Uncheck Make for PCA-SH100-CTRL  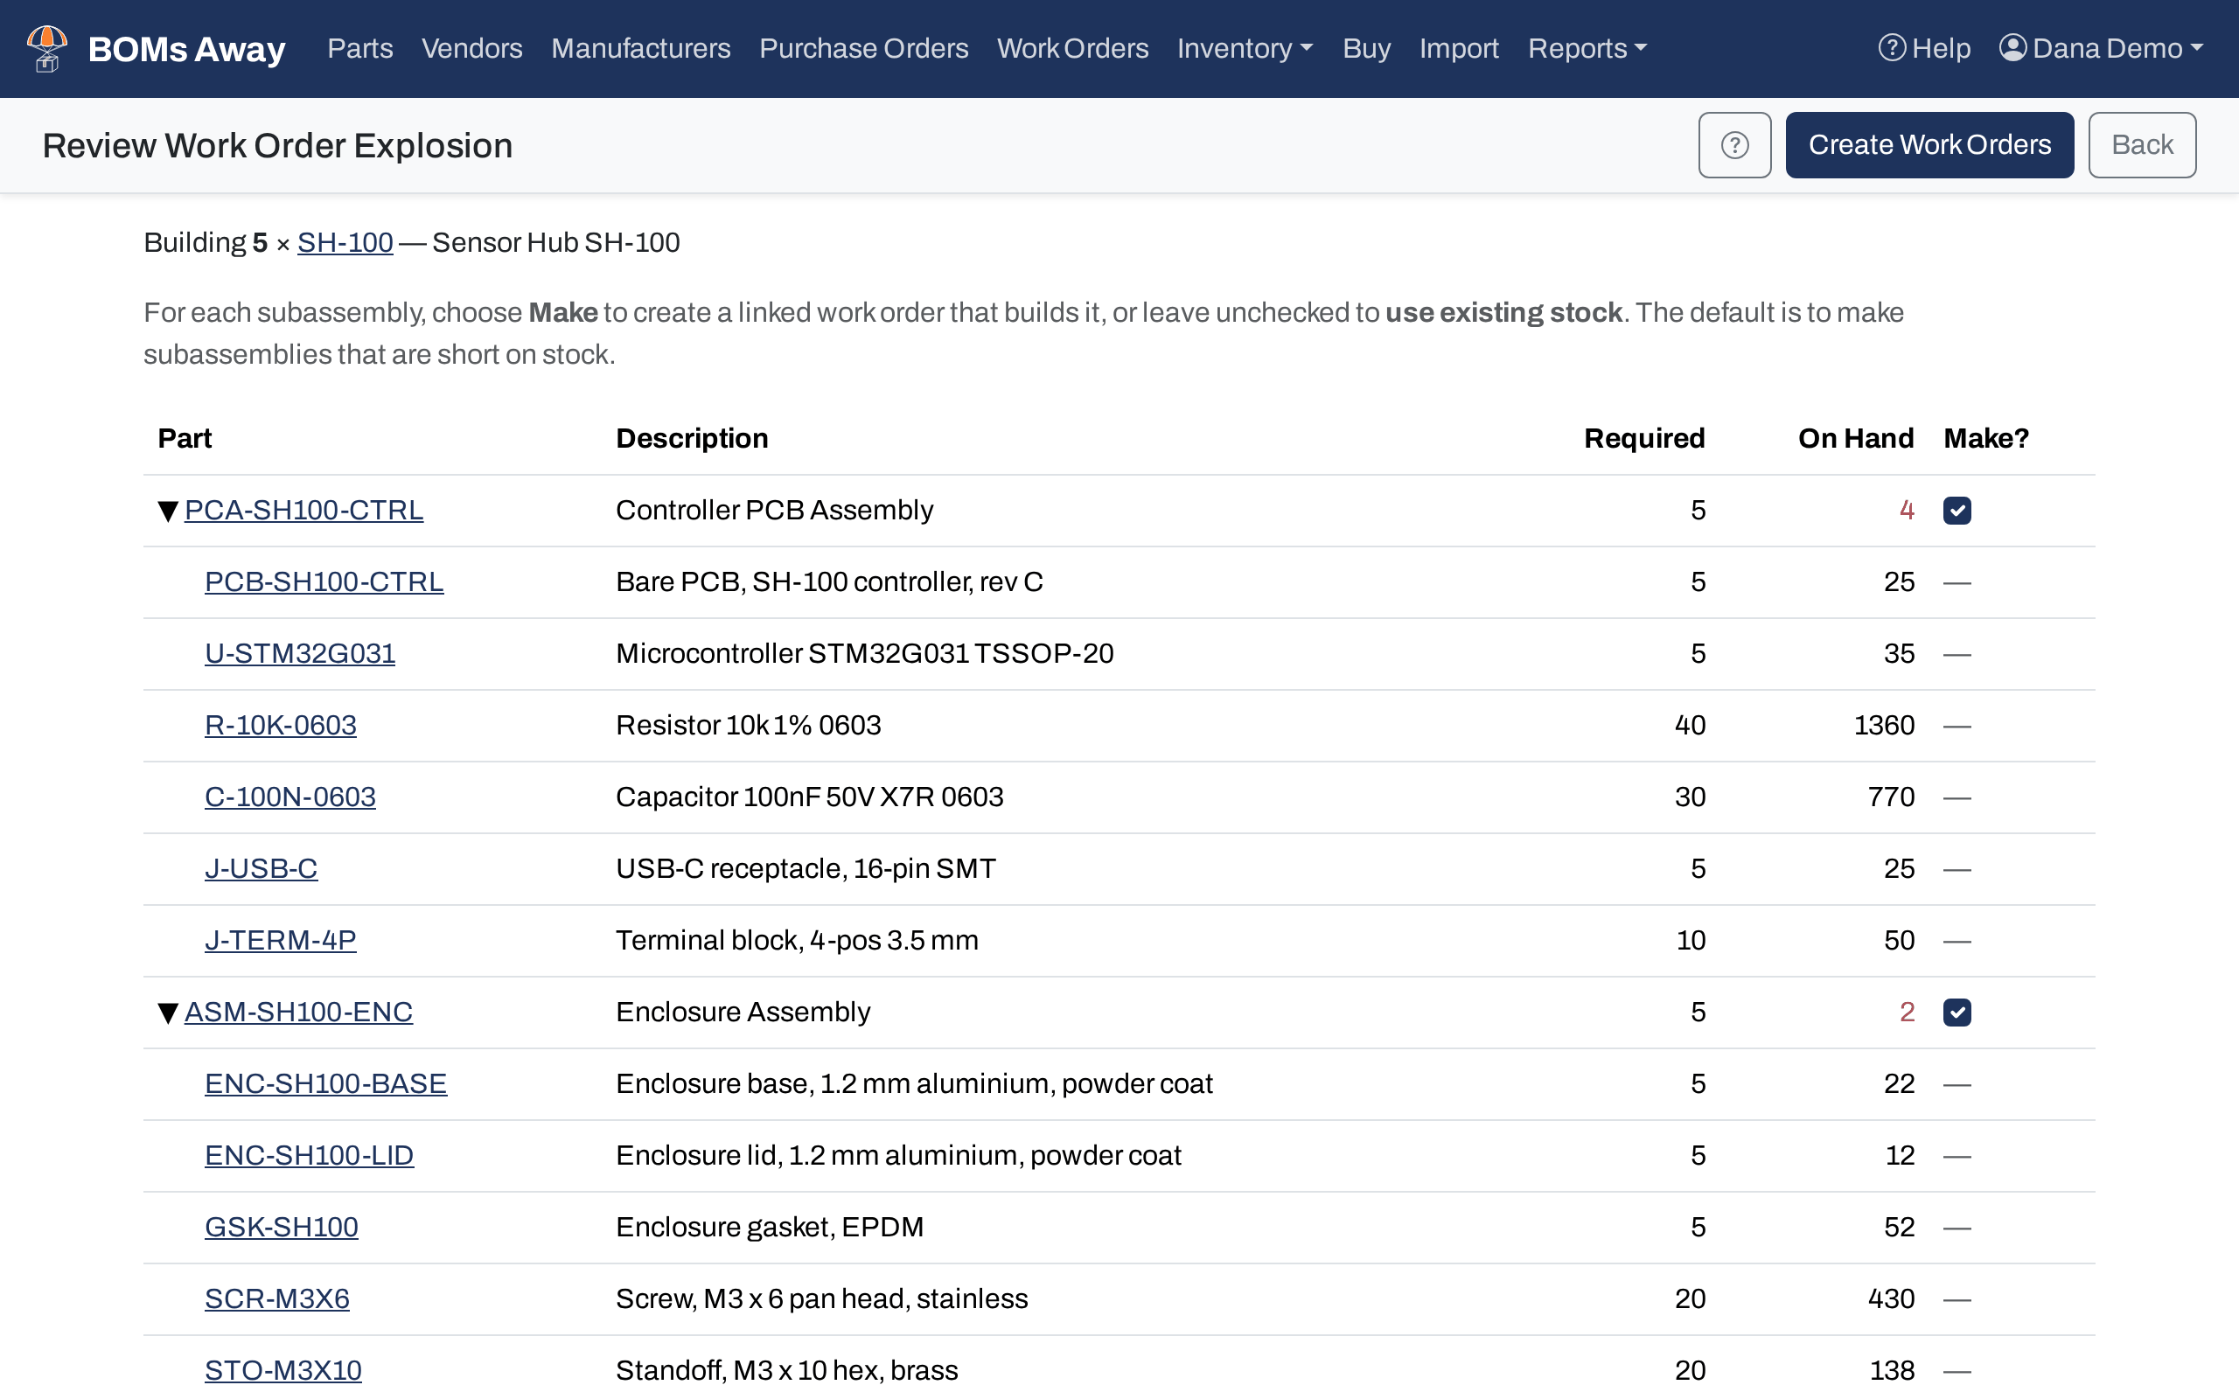(x=1957, y=511)
